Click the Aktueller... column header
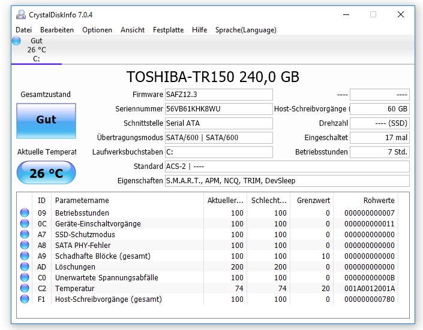 pos(225,201)
